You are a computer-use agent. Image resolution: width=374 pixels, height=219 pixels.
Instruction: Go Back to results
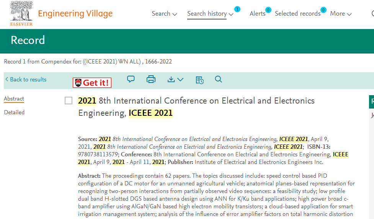coord(26,79)
